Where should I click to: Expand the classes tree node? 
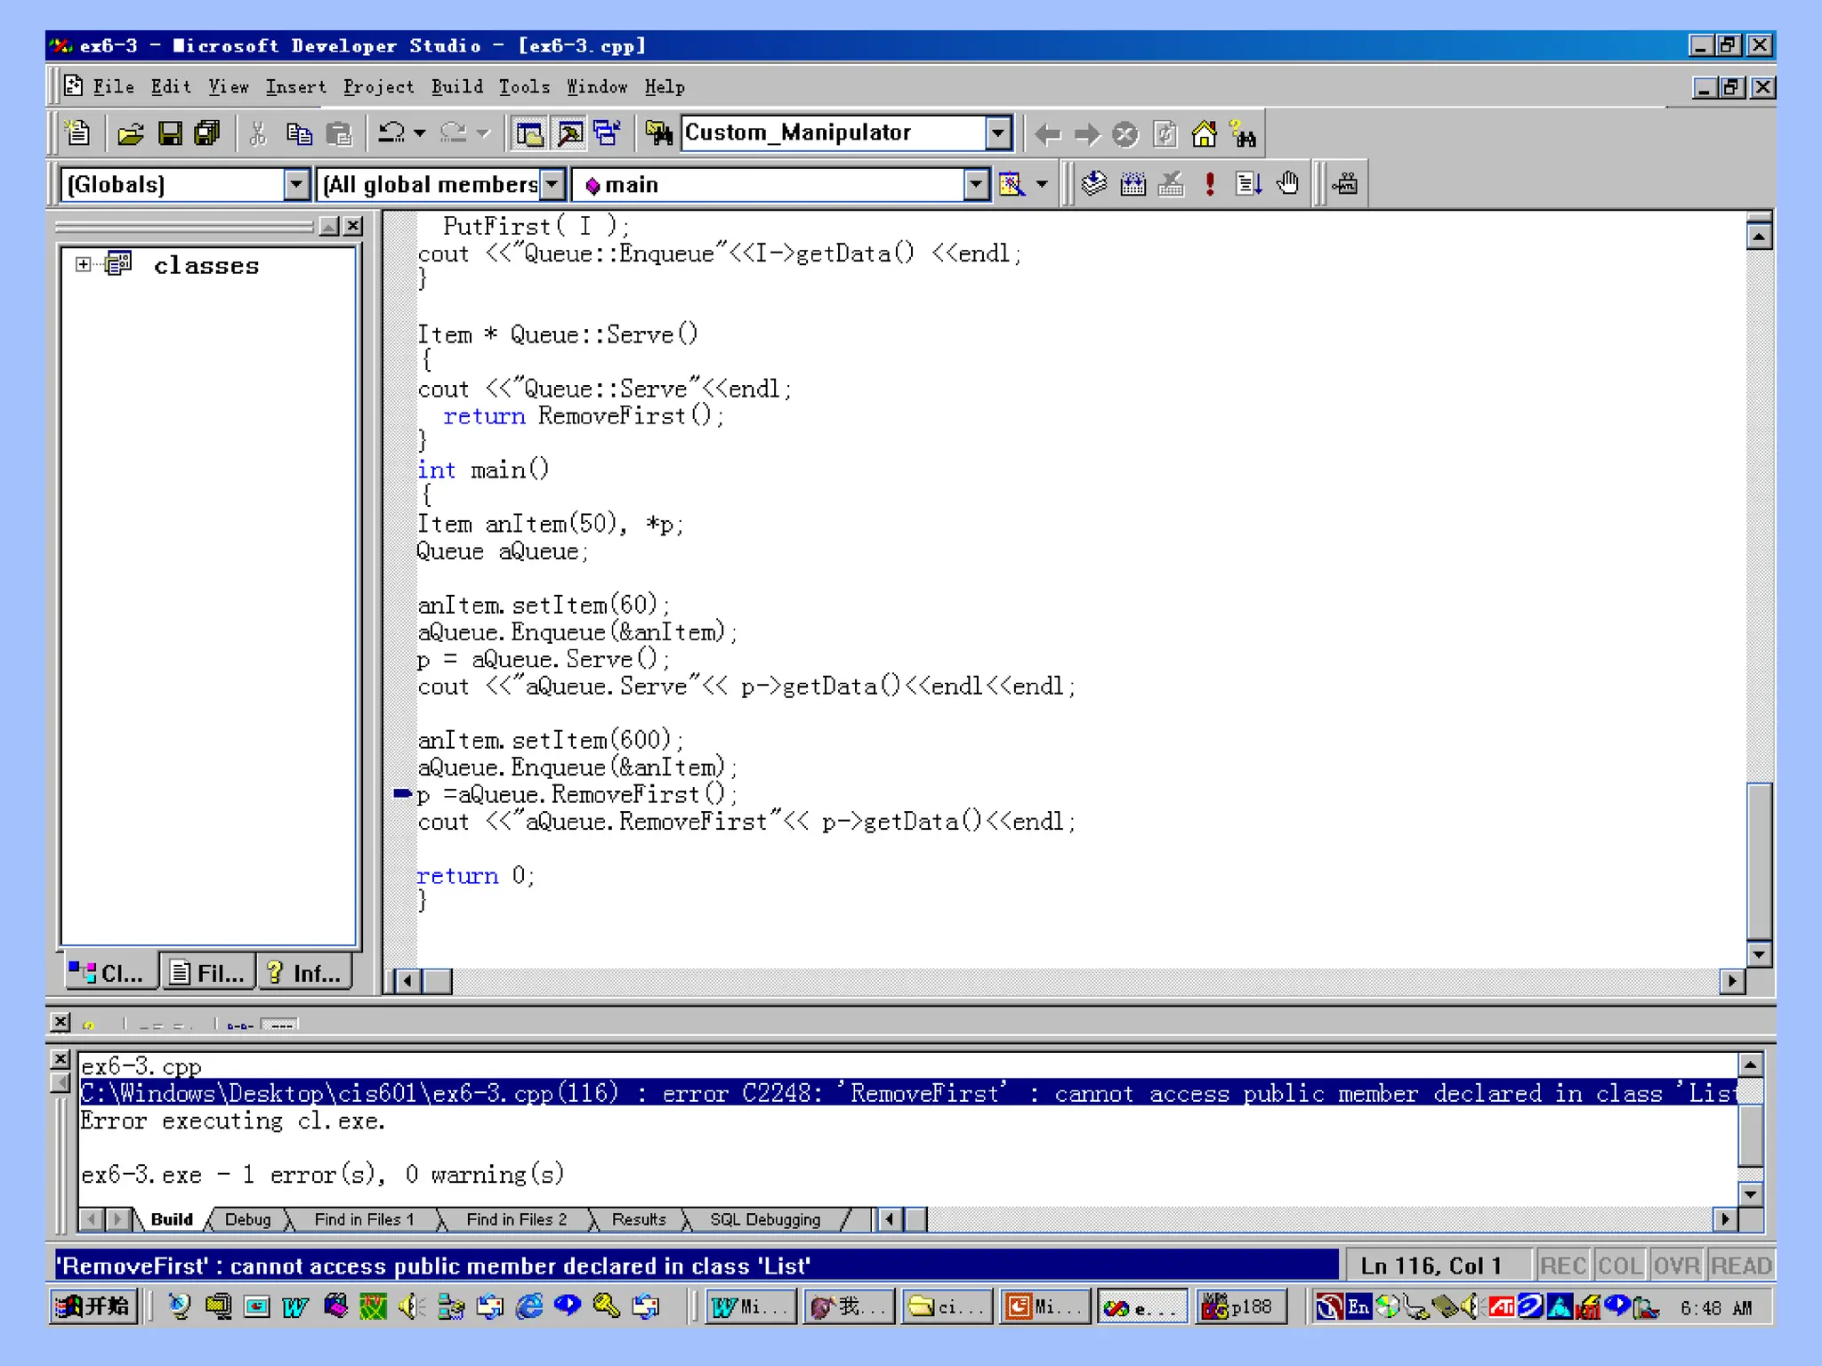pyautogui.click(x=83, y=264)
